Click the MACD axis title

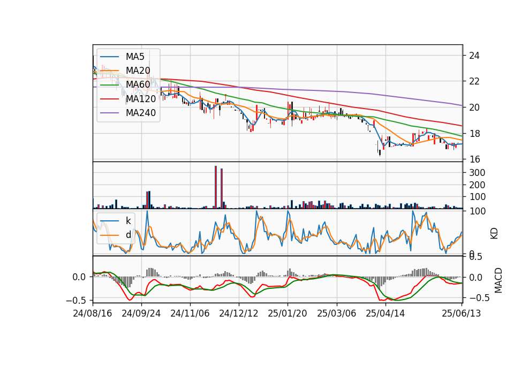[x=498, y=281]
